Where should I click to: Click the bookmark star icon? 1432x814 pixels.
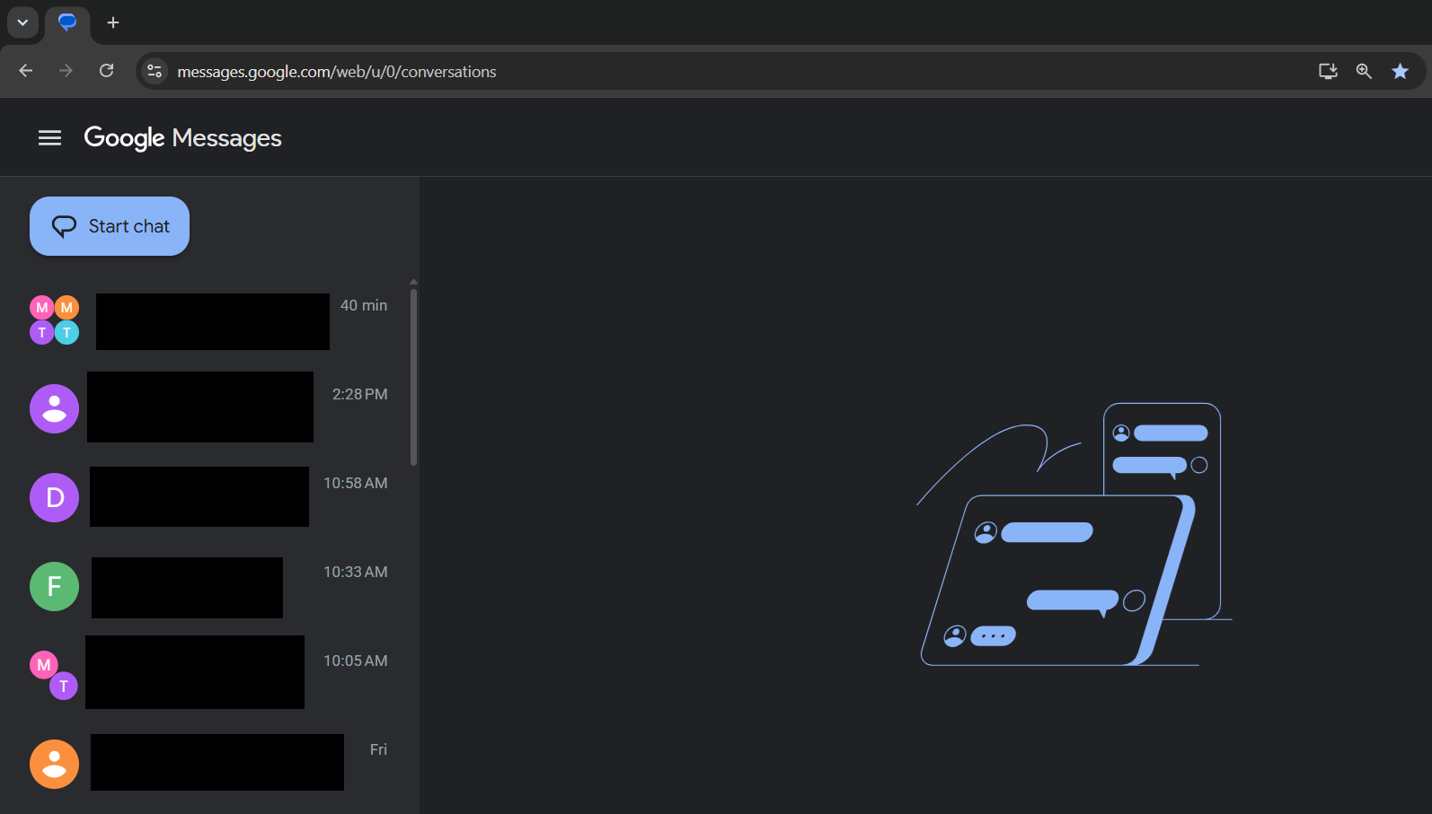click(1400, 71)
